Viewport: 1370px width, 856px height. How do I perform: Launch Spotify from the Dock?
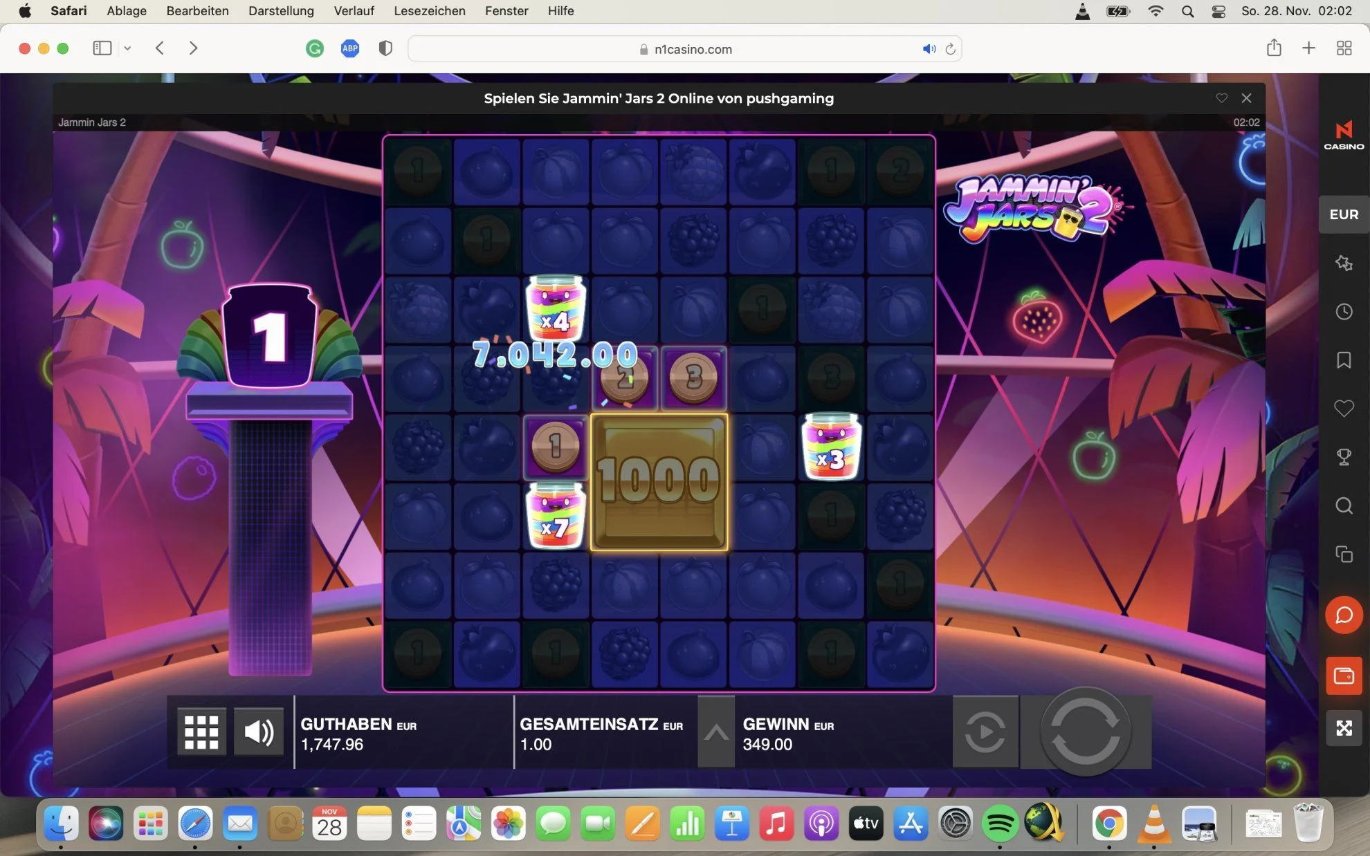pyautogui.click(x=1000, y=824)
